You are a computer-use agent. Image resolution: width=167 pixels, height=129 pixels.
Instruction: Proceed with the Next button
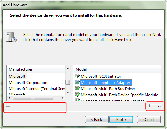(x=121, y=120)
